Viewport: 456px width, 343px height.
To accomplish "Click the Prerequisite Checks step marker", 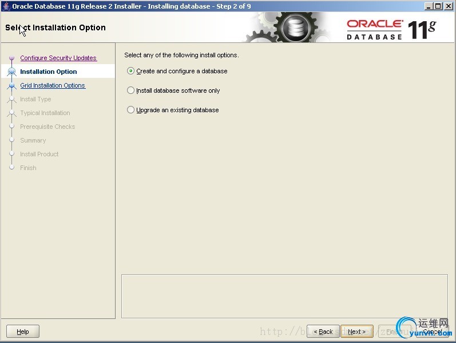I will [11, 127].
